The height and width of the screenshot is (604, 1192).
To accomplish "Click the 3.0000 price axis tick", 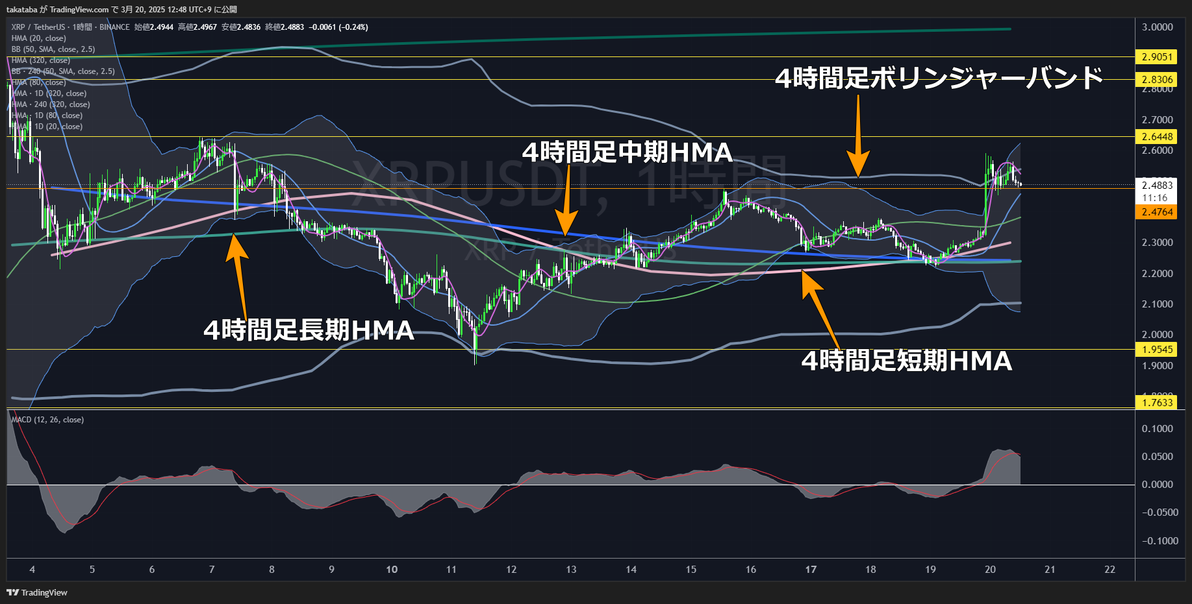I will (x=1158, y=27).
